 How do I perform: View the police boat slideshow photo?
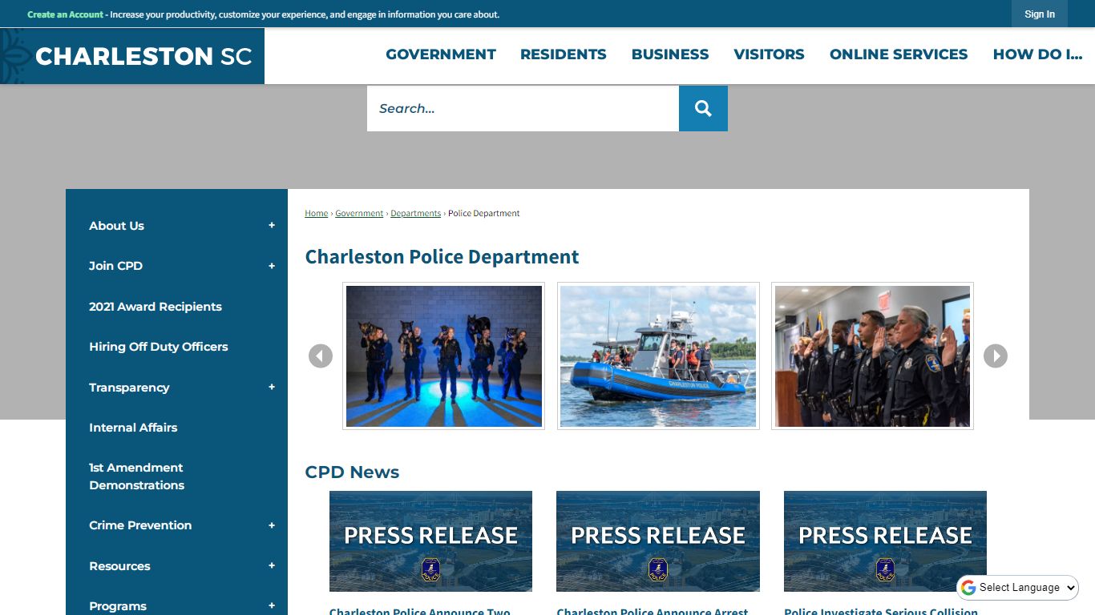(658, 356)
